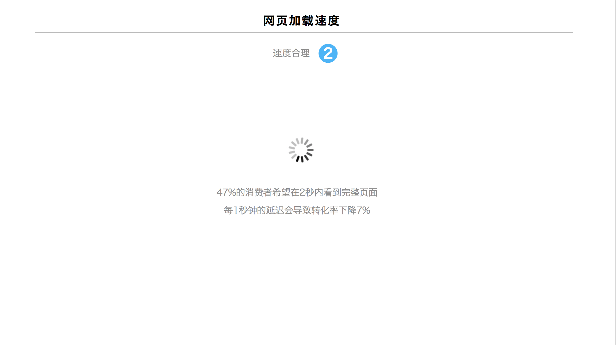
Task: Click the blue circled number 2 badge
Action: 328,53
